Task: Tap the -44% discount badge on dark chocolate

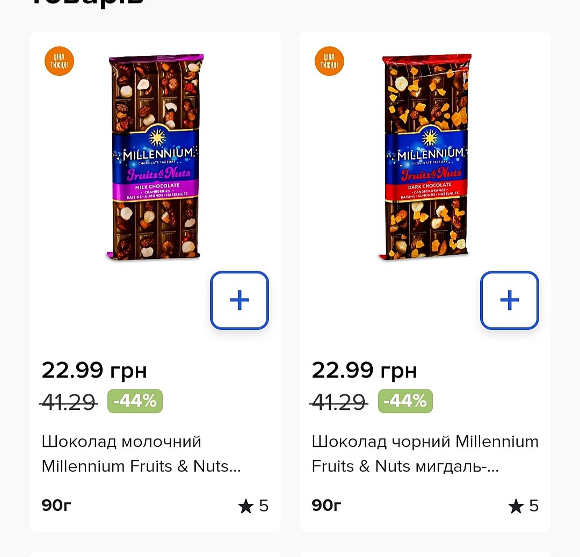Action: pyautogui.click(x=405, y=401)
